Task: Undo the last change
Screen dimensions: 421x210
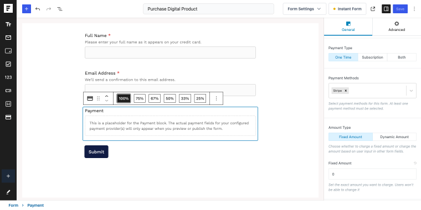Action: (x=38, y=9)
